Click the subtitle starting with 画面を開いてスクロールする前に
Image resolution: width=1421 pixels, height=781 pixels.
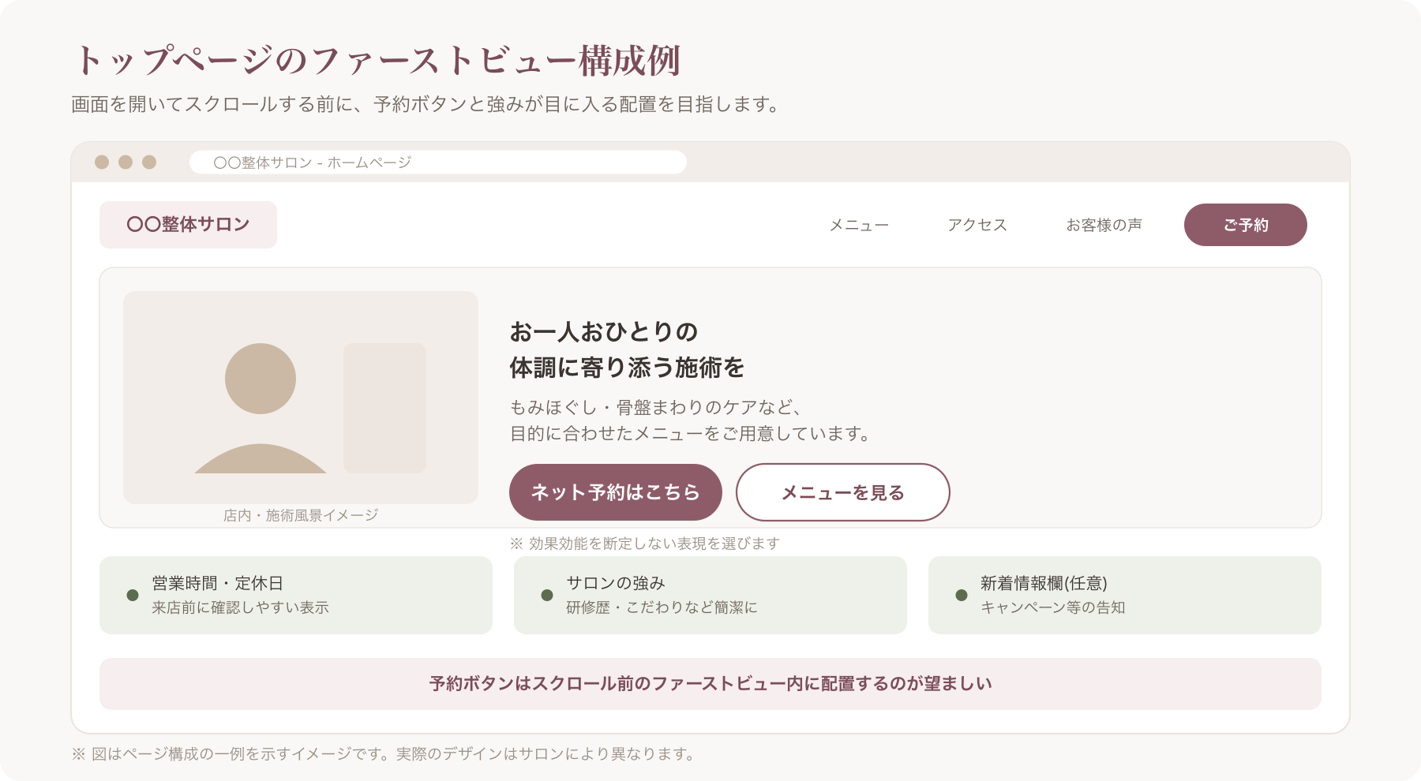[x=426, y=104]
